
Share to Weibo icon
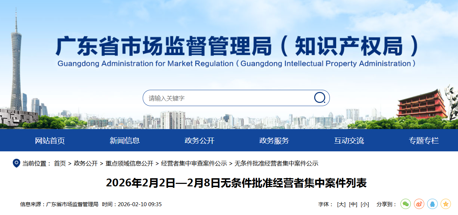coord(419,204)
